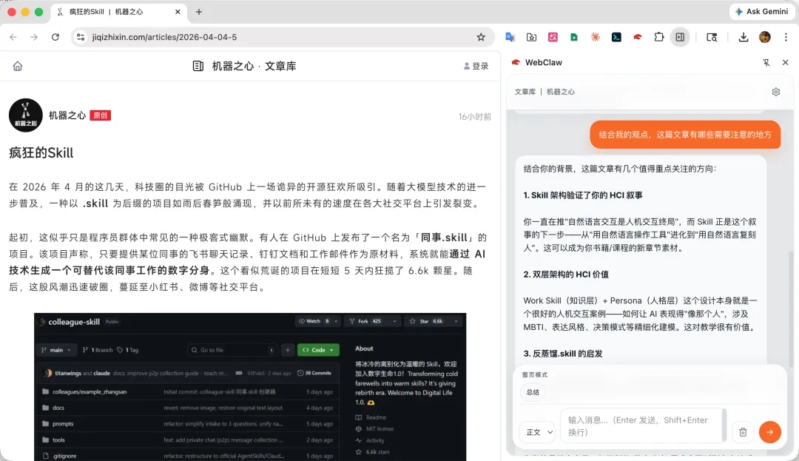
Task: Click the 原创 badge
Action: tap(101, 115)
